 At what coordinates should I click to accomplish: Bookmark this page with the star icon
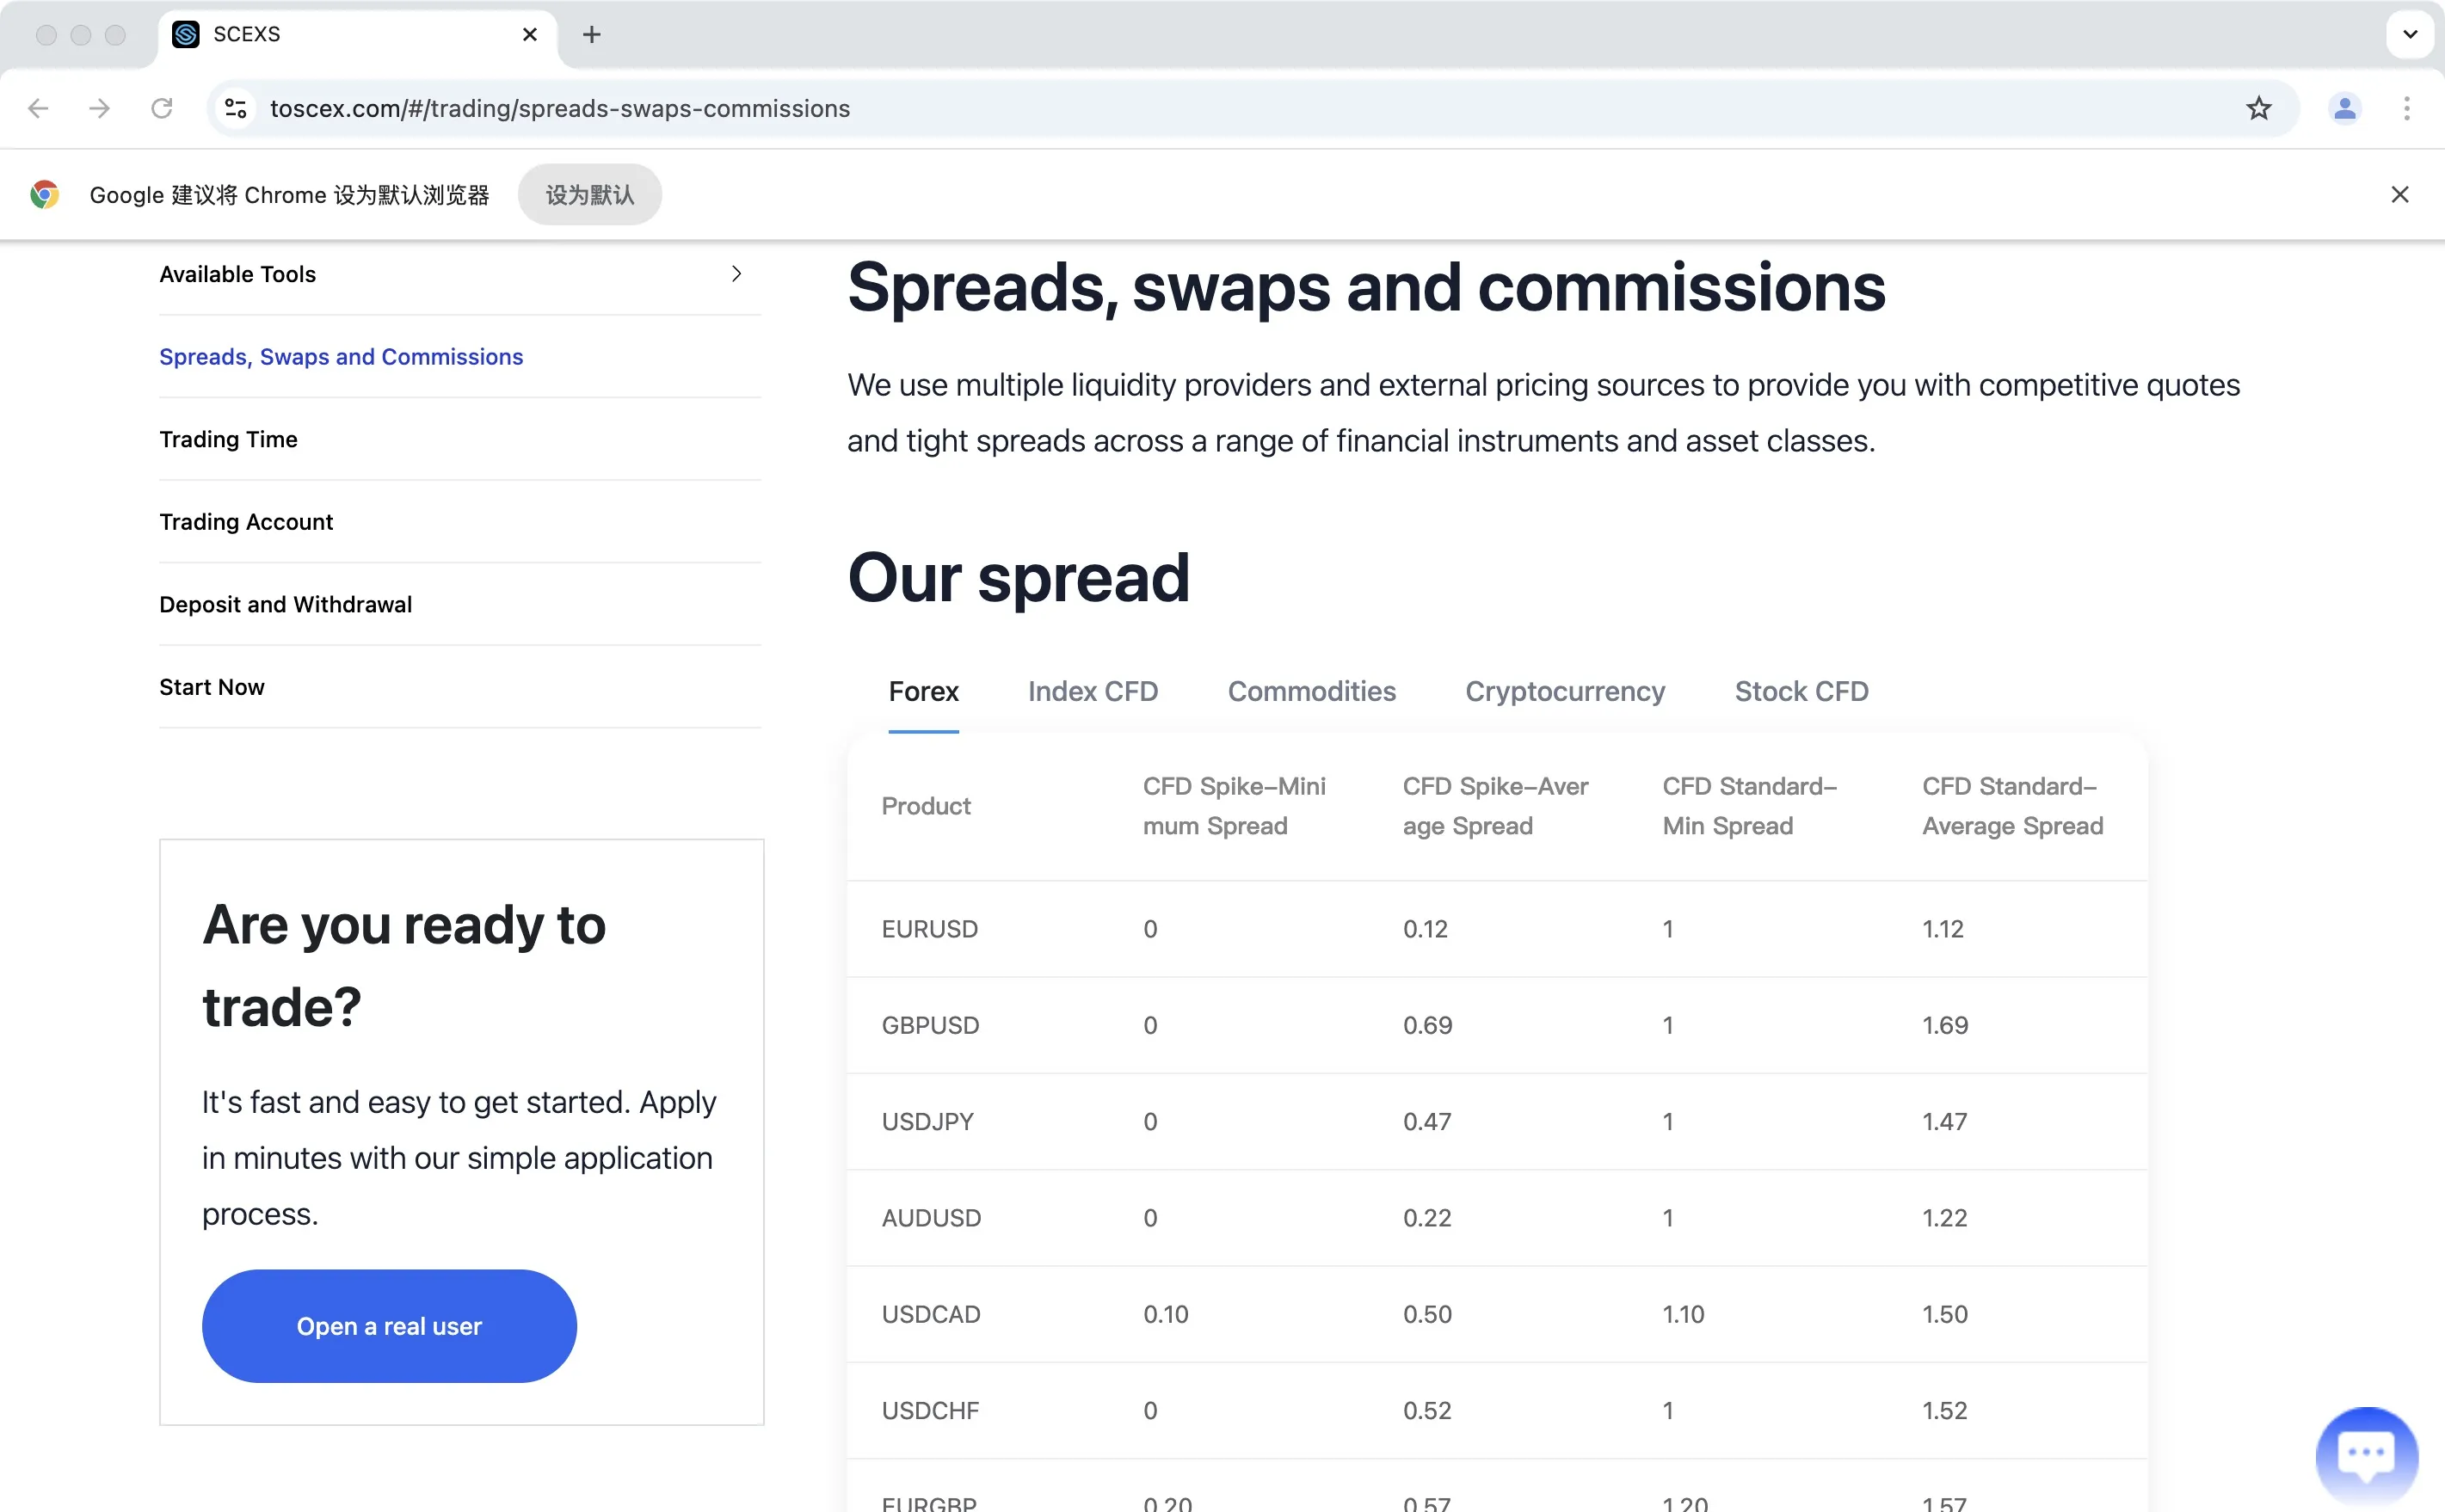[x=2259, y=108]
